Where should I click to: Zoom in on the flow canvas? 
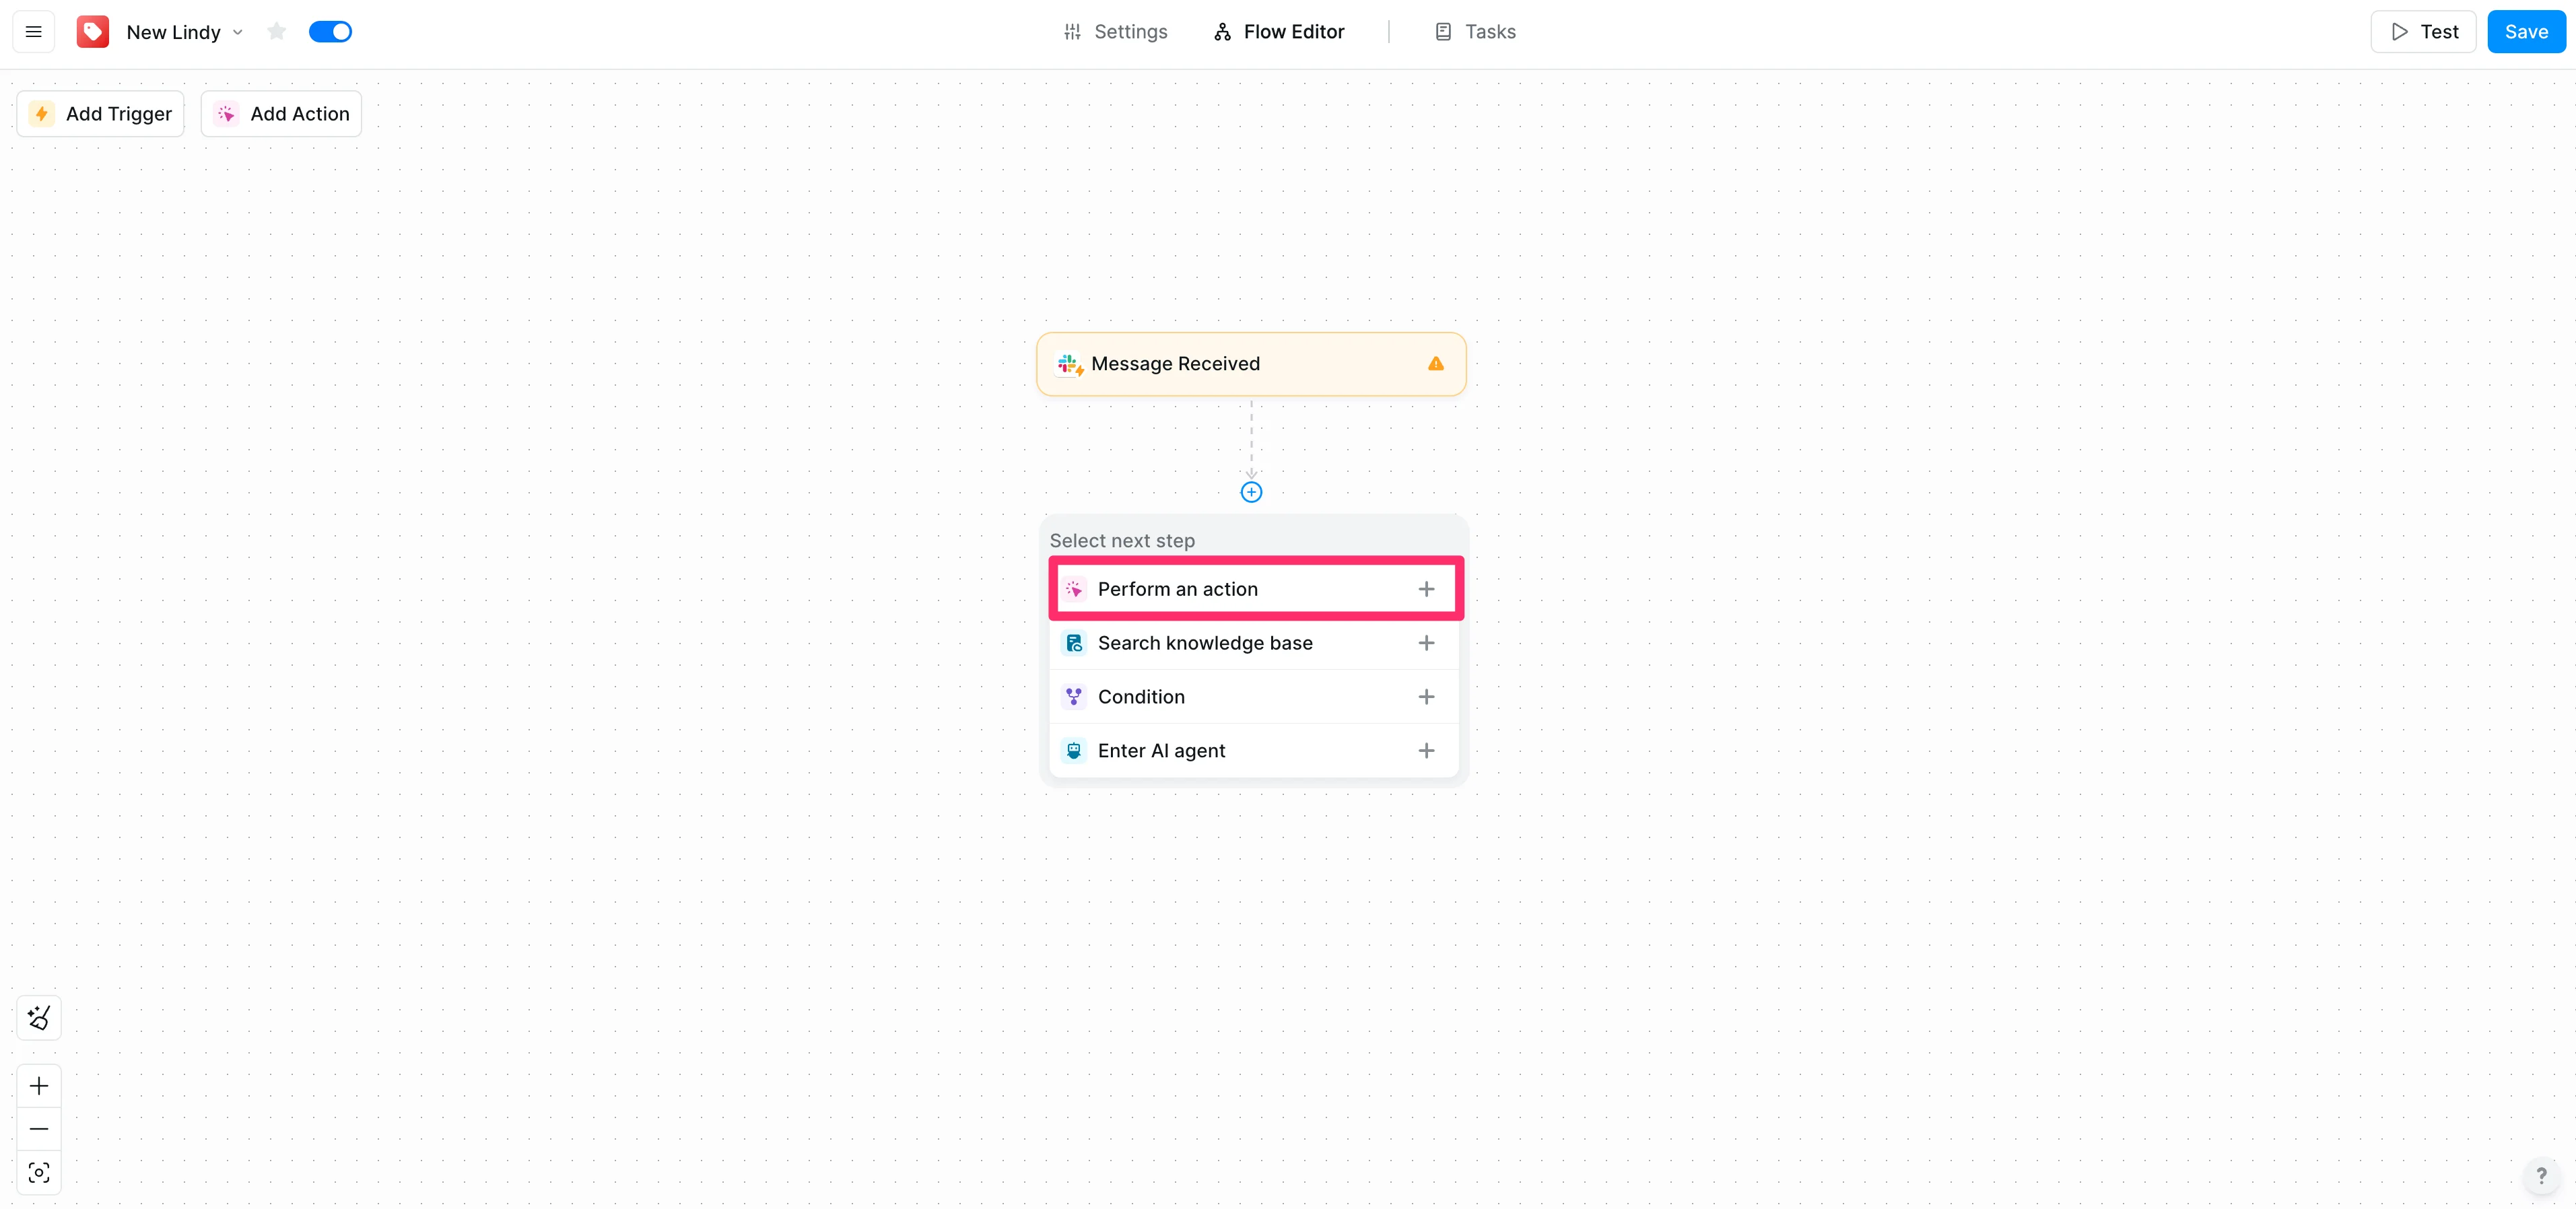pos(39,1086)
